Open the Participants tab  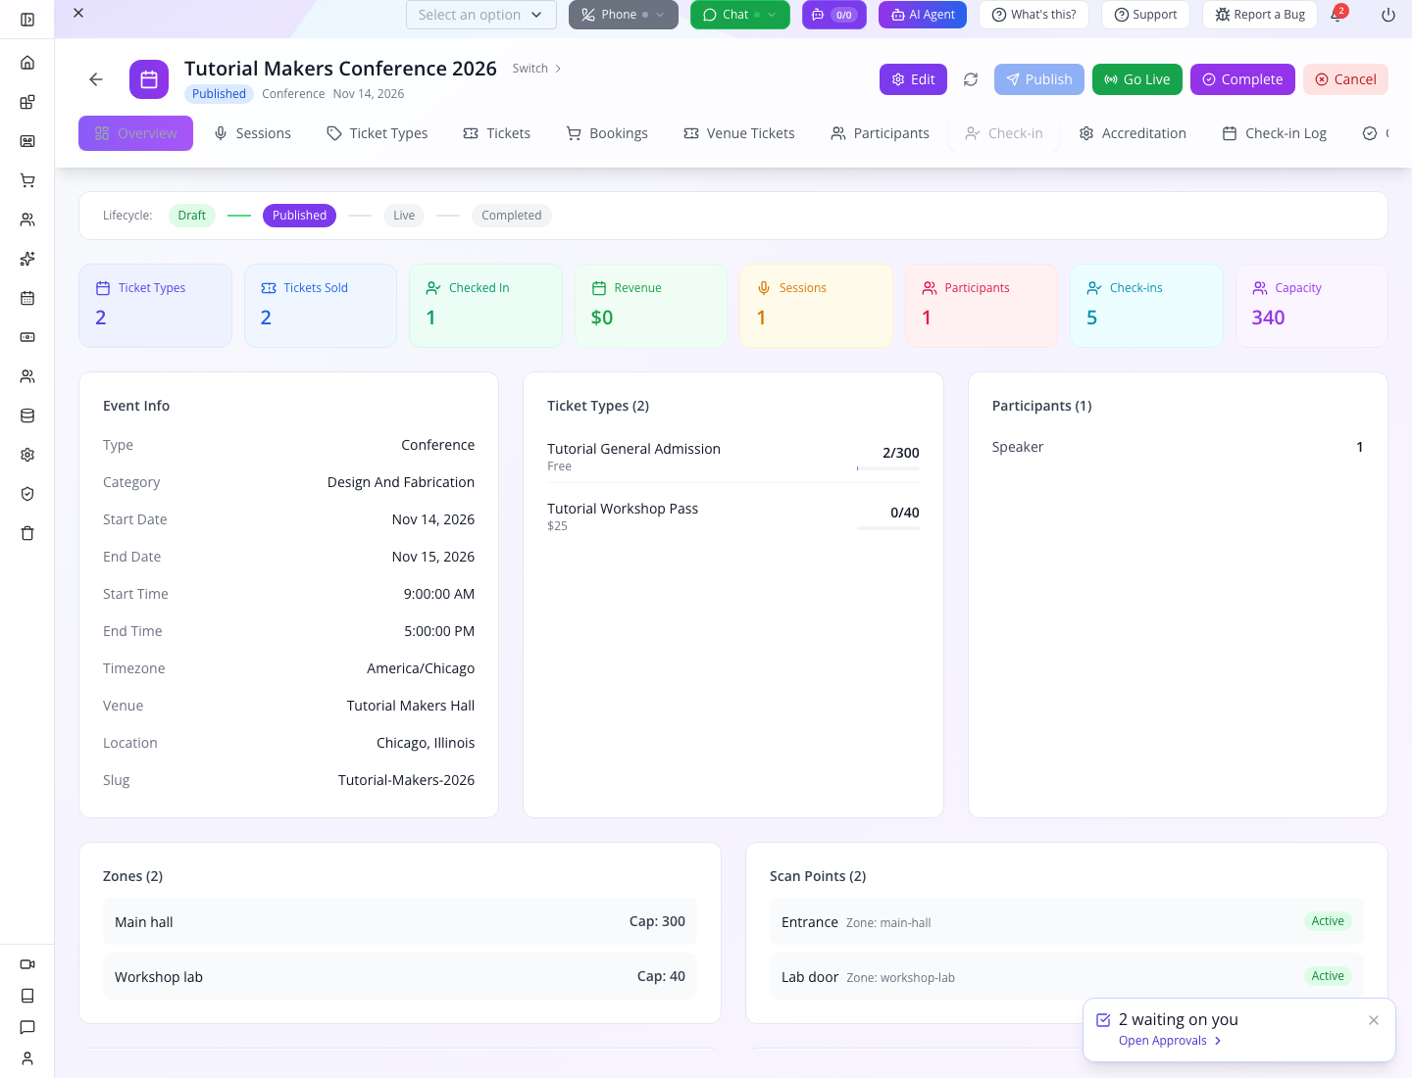click(x=881, y=133)
